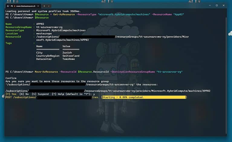Click the yellow 'Starting - 0.00% completed' progress bar

point(144,97)
